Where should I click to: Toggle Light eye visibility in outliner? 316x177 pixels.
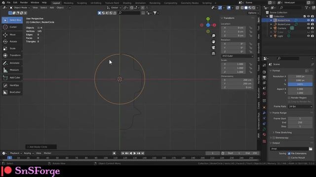308,36
